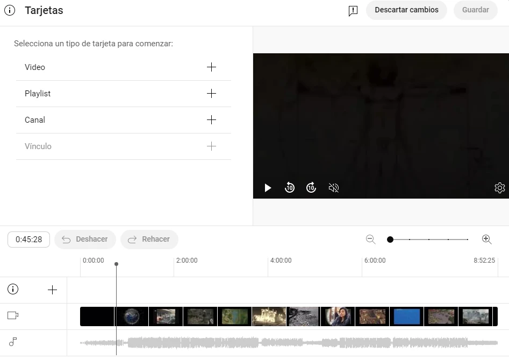509x359 pixels.
Task: Skip the preview forward 10 seconds
Action: click(311, 187)
